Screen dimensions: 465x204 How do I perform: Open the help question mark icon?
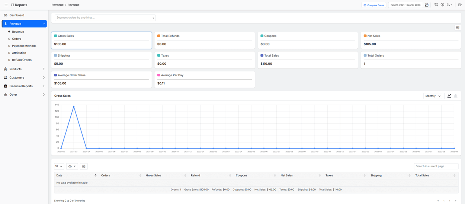tap(442, 5)
